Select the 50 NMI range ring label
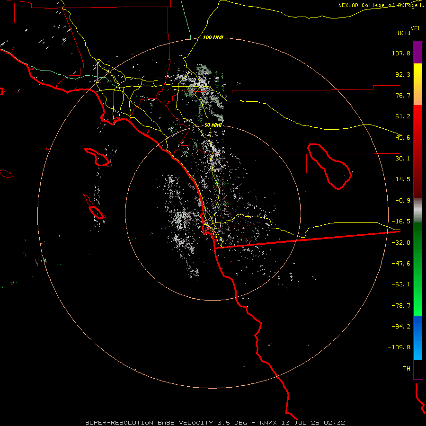 213,125
